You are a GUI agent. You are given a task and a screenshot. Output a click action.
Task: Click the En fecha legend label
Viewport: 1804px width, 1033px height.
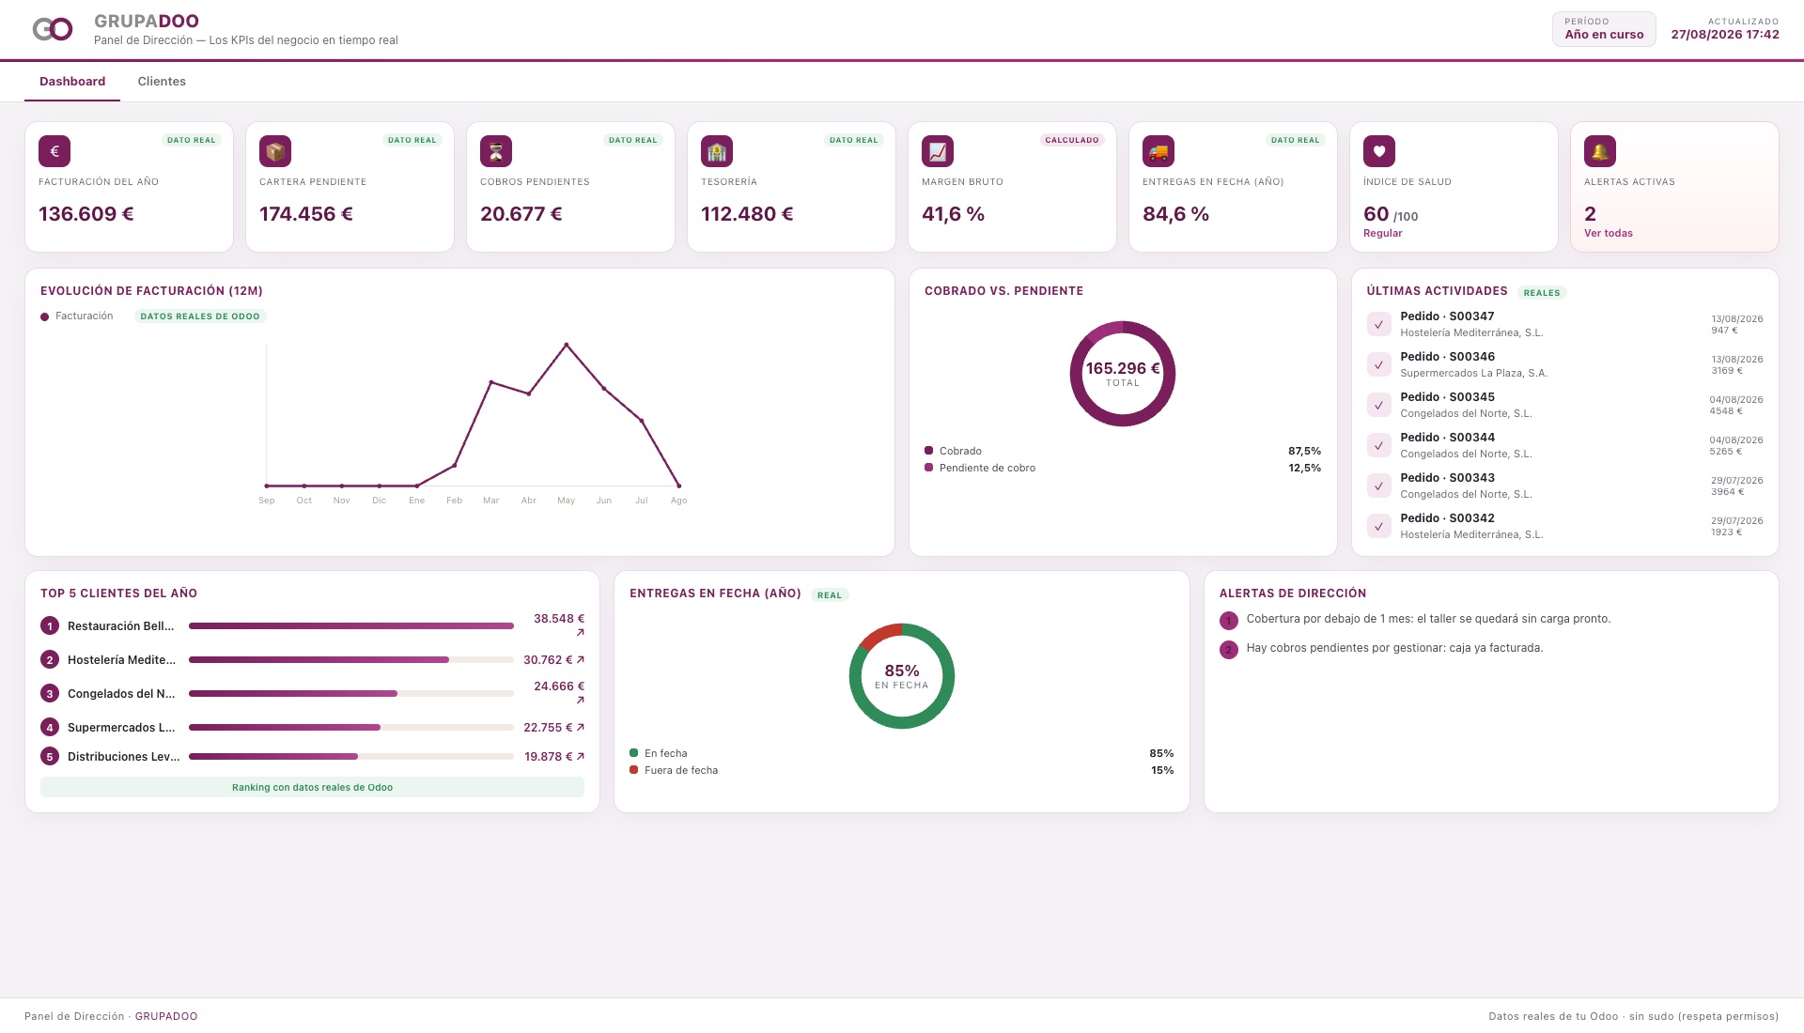click(x=665, y=753)
